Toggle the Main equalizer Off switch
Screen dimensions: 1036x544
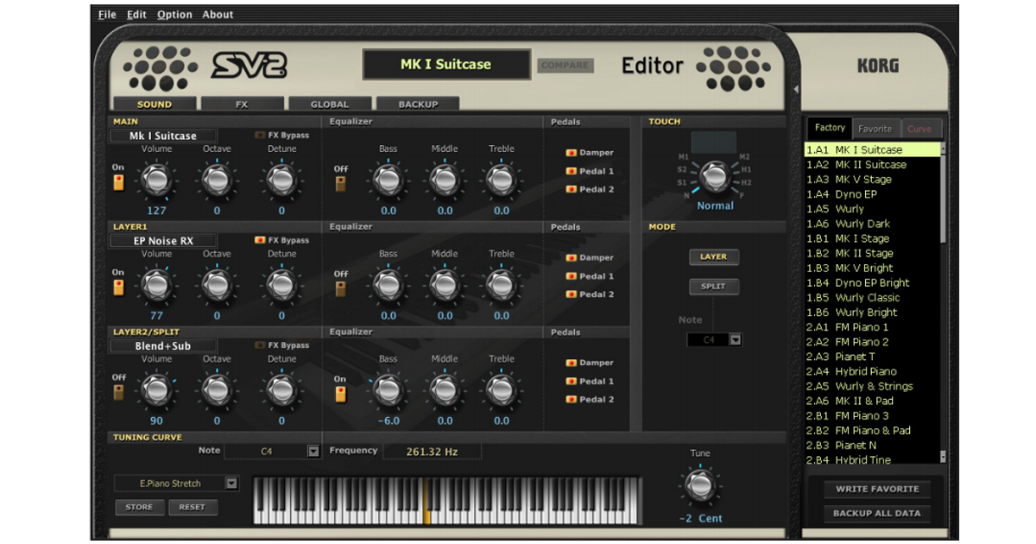pyautogui.click(x=340, y=185)
